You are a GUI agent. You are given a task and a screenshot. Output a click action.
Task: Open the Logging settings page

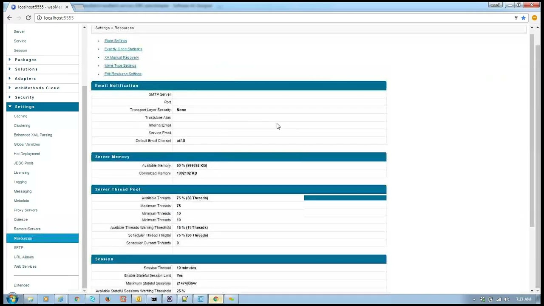[x=20, y=182]
